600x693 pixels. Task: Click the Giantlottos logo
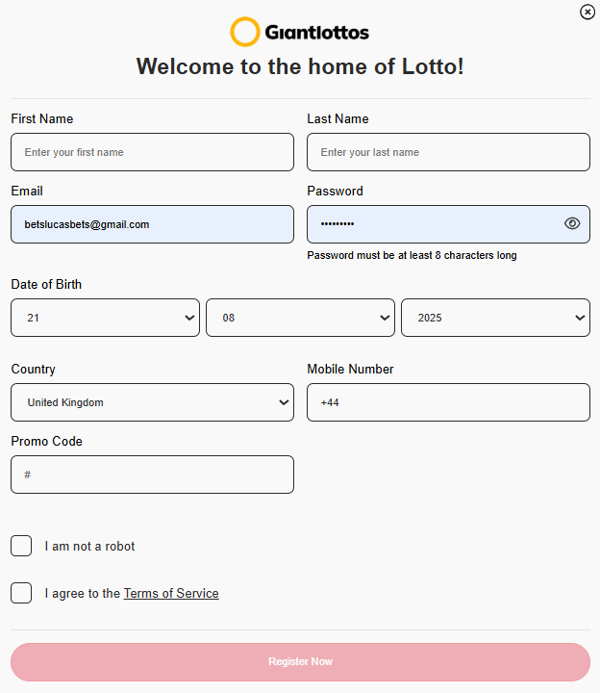pyautogui.click(x=300, y=32)
